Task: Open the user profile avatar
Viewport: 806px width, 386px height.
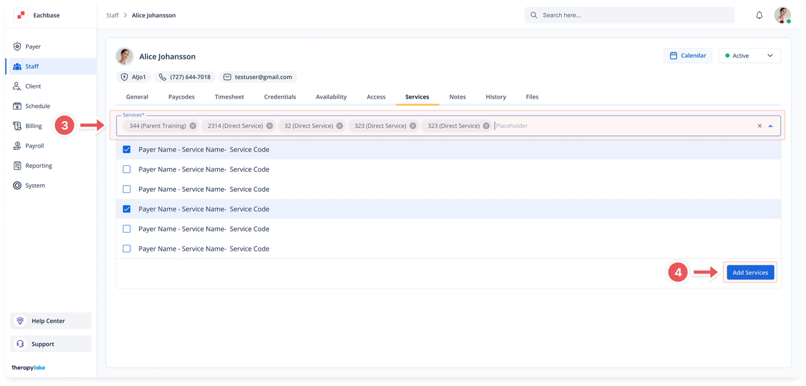Action: 782,16
